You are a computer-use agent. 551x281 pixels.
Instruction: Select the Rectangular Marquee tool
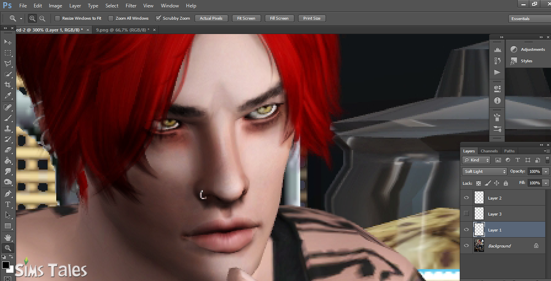(8, 52)
